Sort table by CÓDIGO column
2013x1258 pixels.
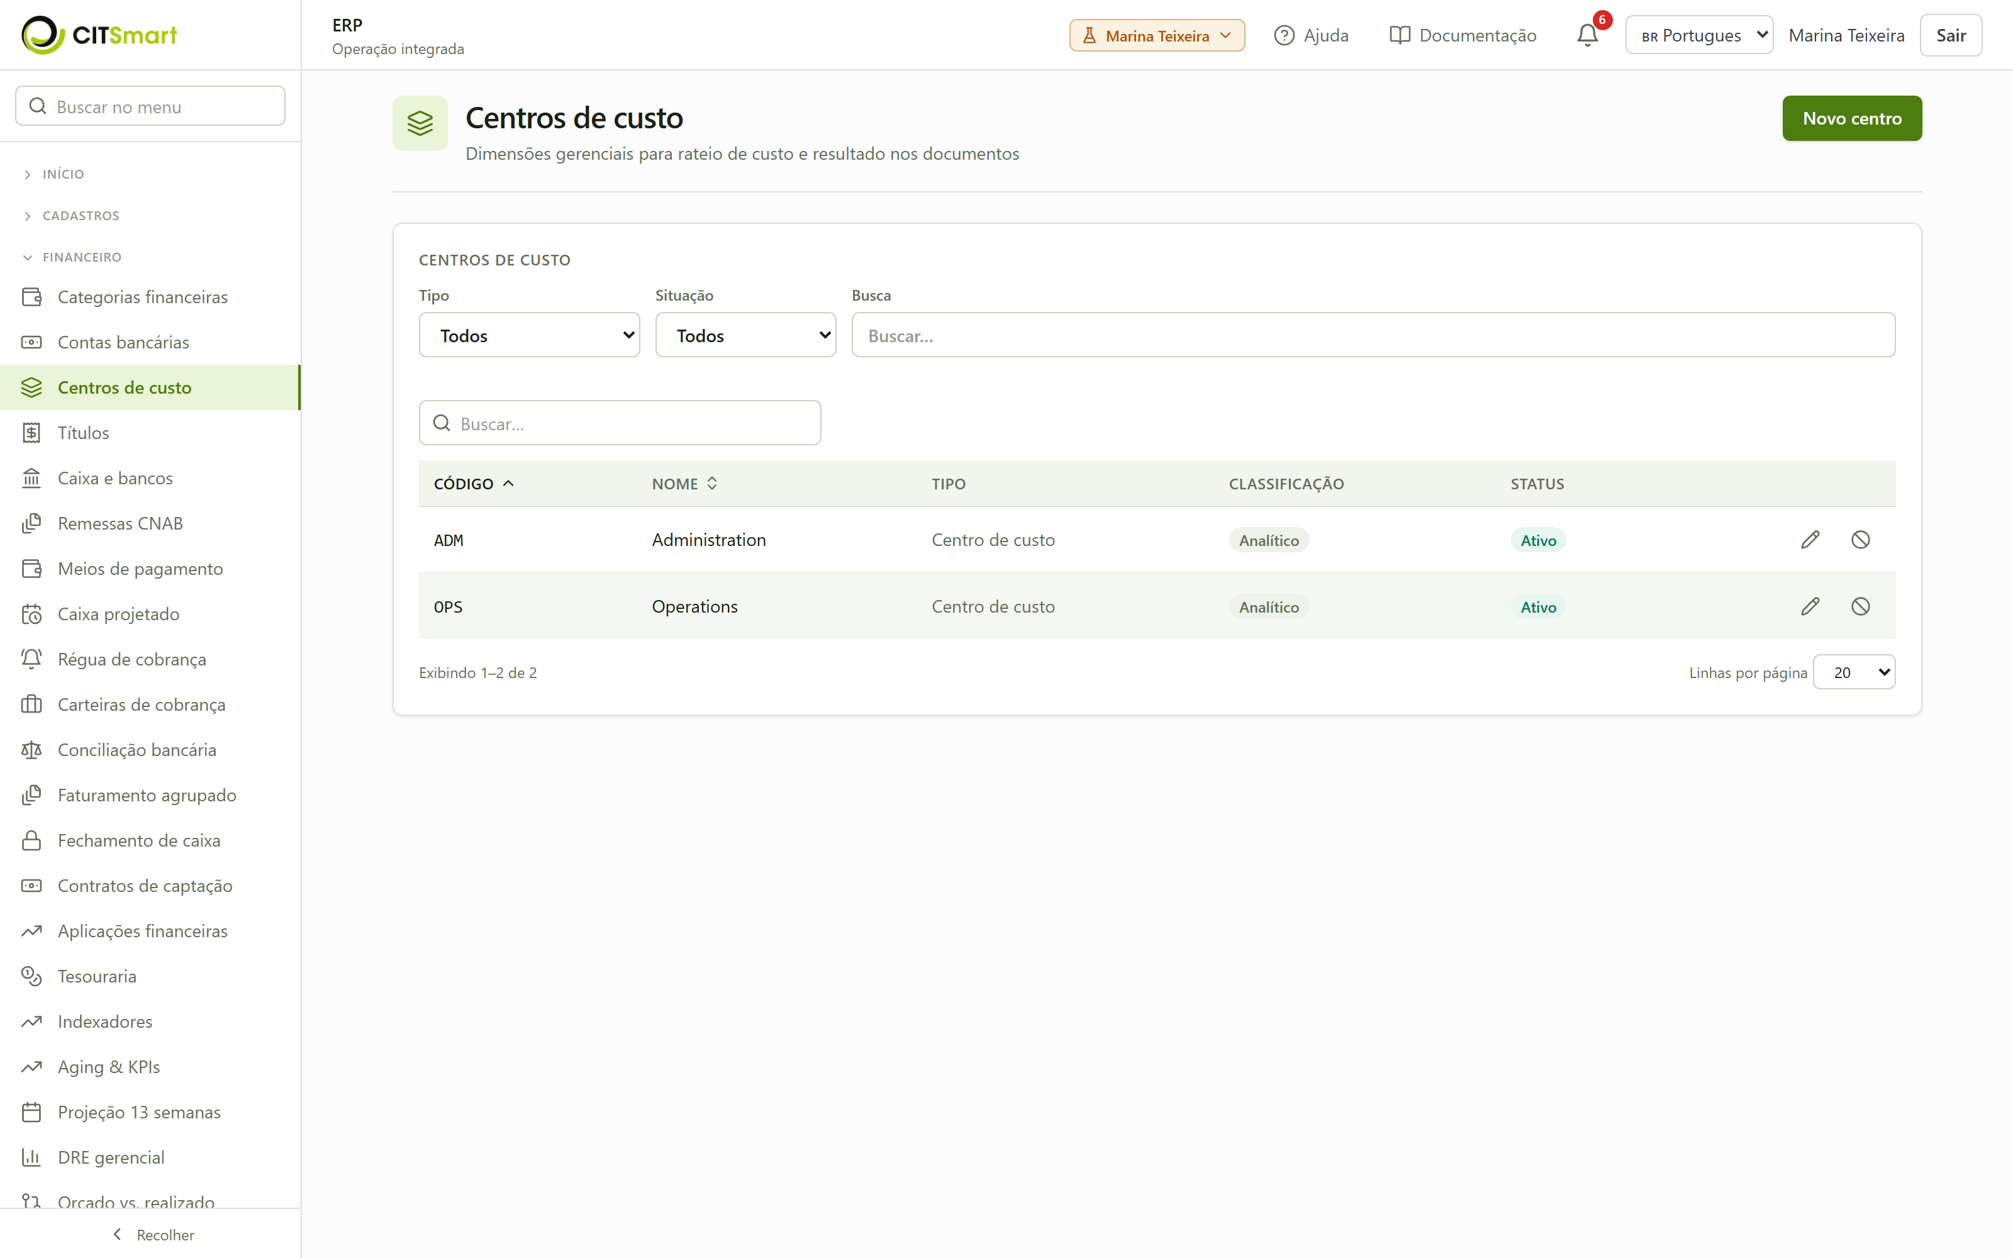(x=474, y=484)
